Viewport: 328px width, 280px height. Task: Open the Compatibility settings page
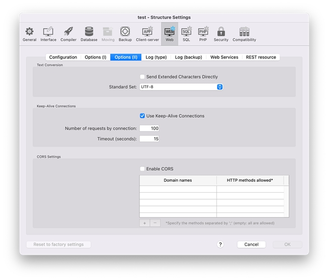[x=244, y=33]
